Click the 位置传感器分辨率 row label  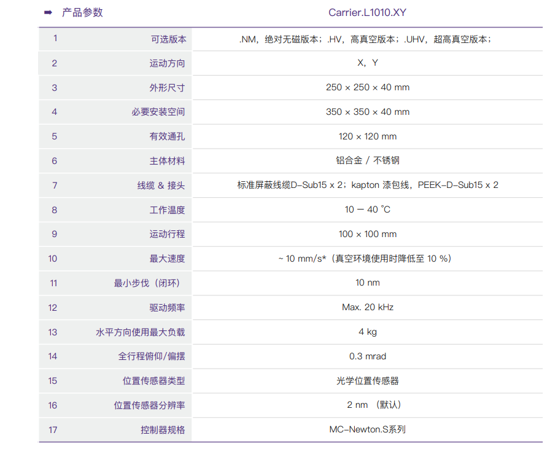point(149,405)
